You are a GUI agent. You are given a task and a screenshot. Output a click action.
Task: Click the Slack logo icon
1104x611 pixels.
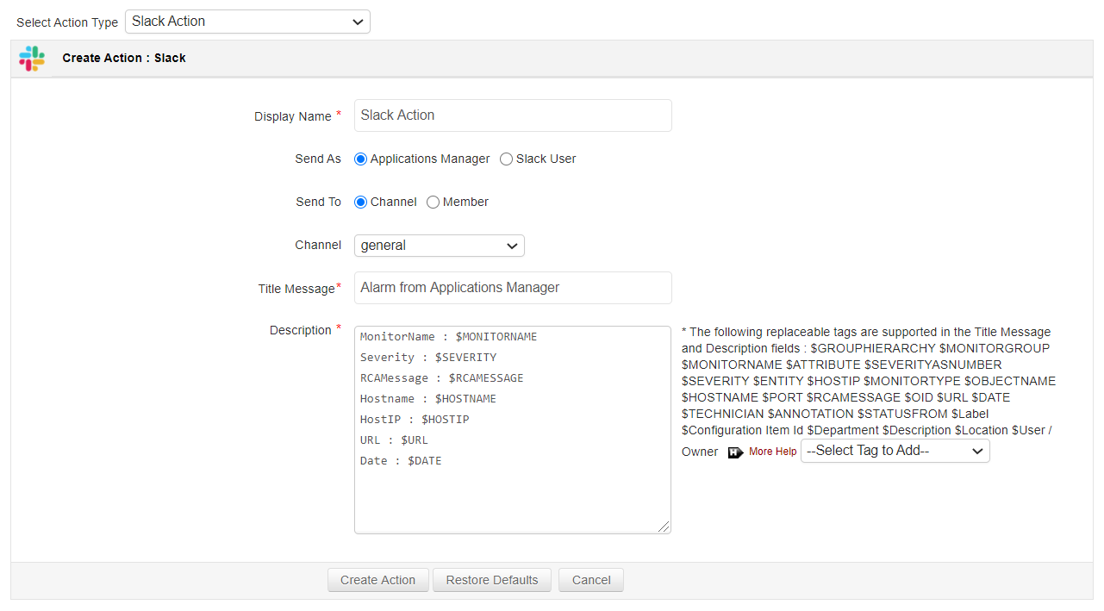(32, 59)
